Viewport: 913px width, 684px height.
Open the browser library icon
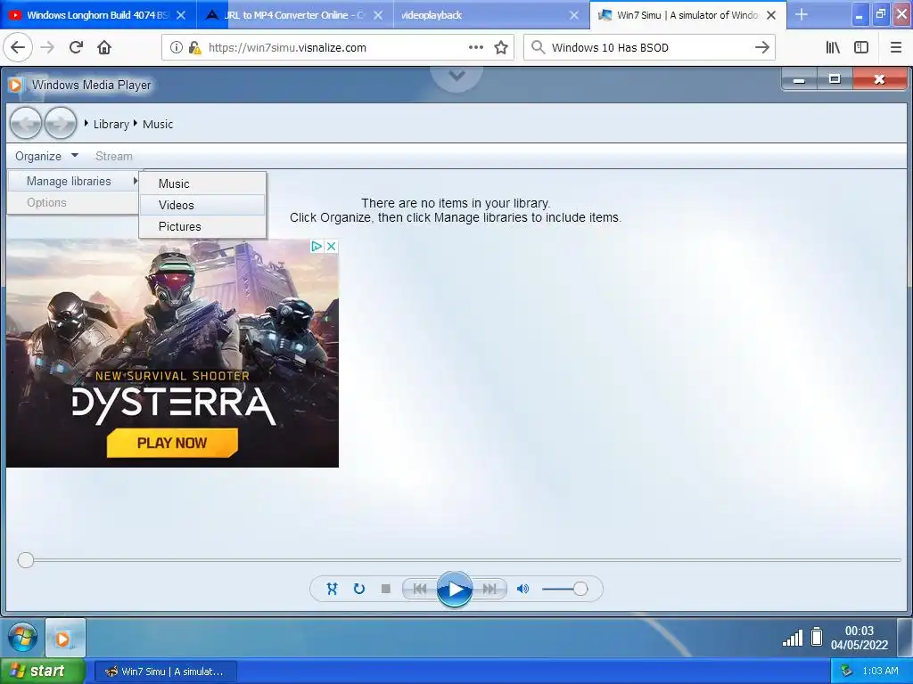(833, 48)
